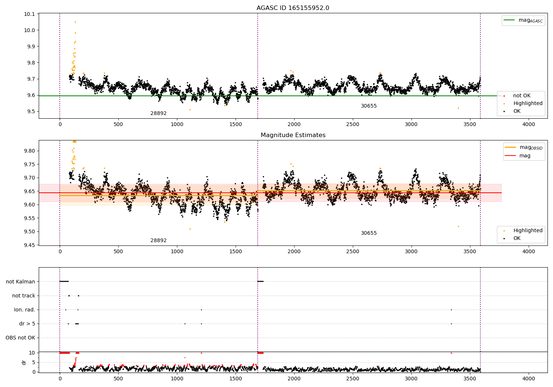Click the title 'AGASC ID 165155952.0'
Viewport: 553px width, 387px height.
point(293,8)
